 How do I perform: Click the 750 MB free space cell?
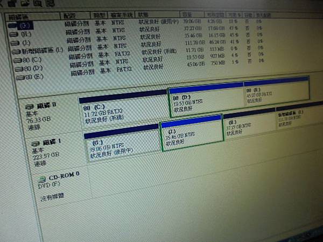(217, 63)
